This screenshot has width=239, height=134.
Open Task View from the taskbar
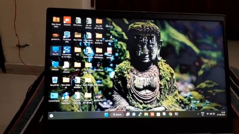tap(128, 114)
